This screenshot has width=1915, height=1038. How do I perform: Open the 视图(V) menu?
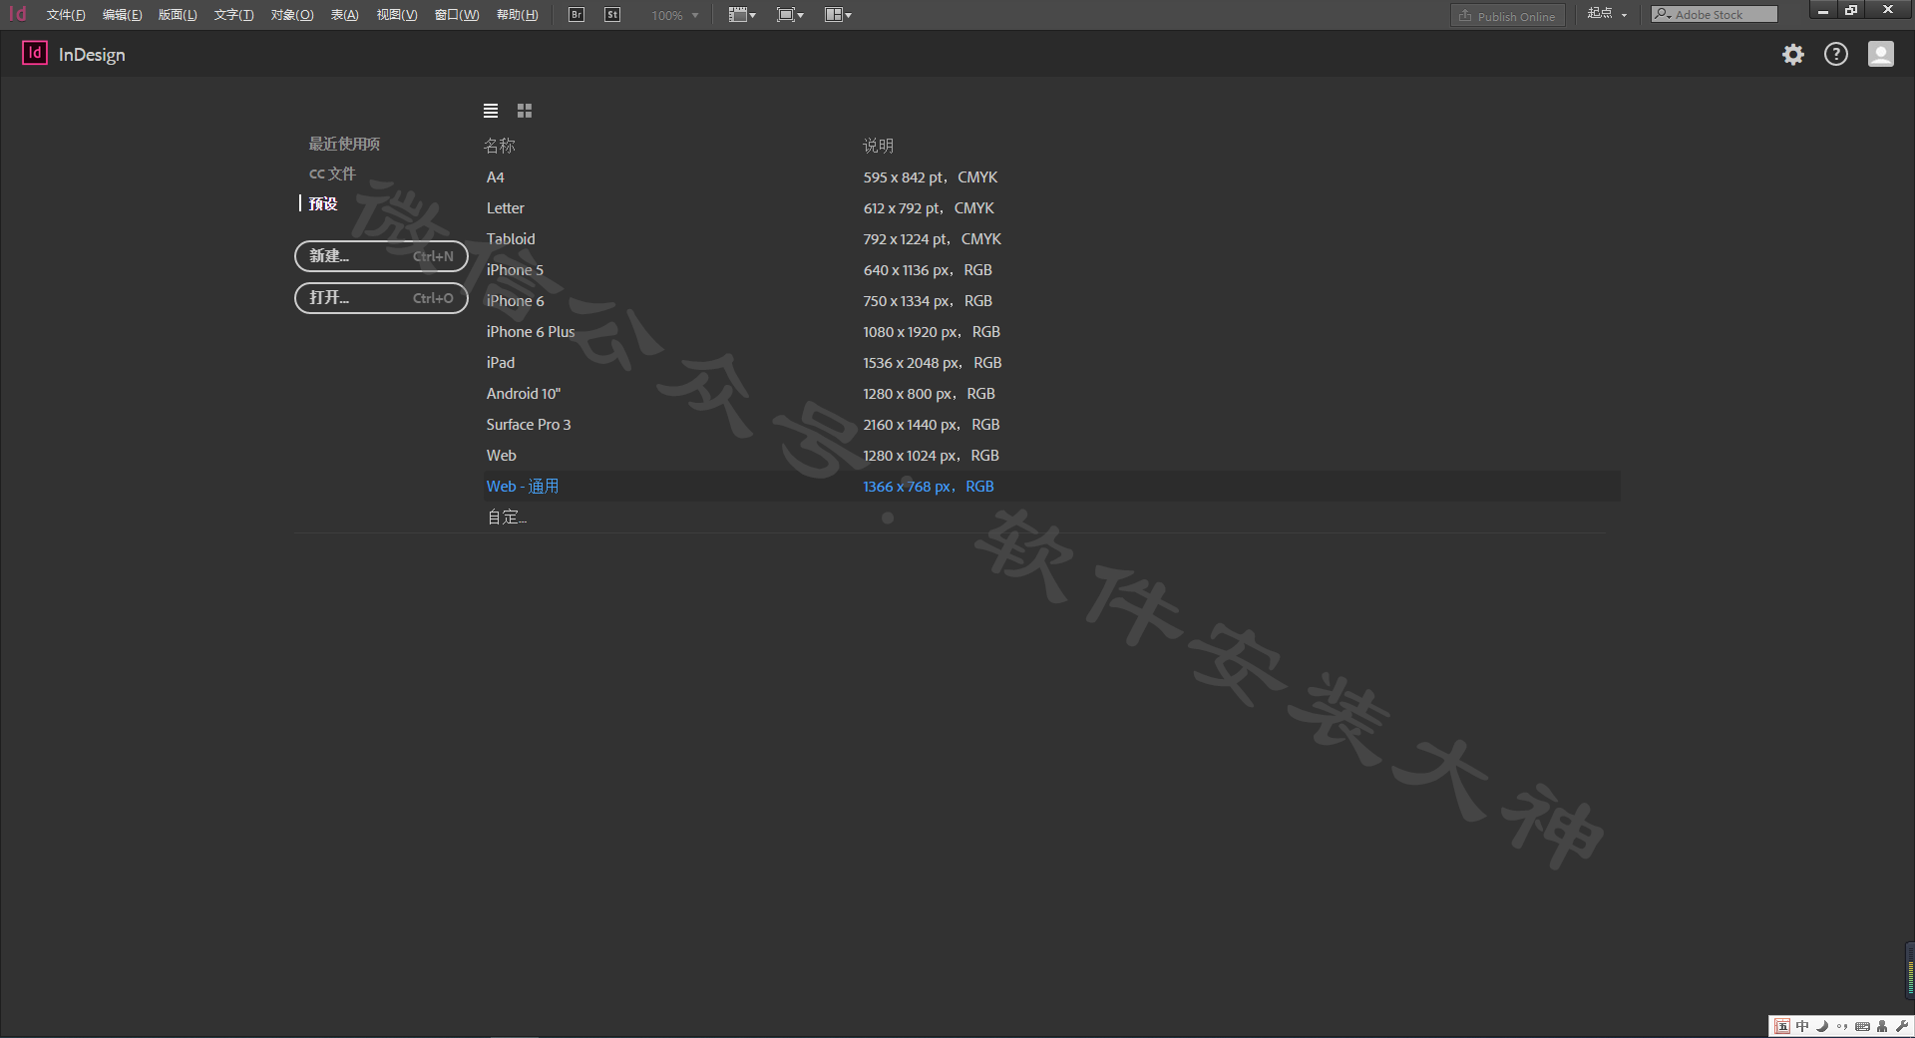(x=397, y=15)
